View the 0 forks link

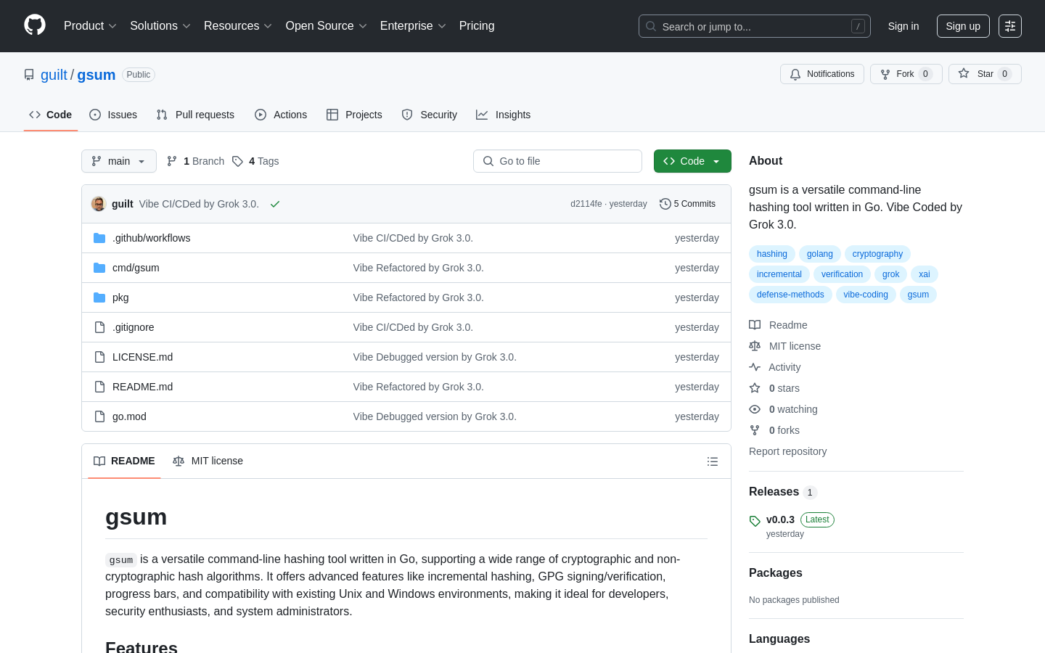pos(774,430)
